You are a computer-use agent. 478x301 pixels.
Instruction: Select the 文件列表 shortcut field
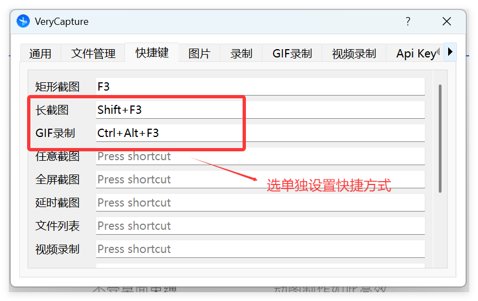click(x=260, y=226)
